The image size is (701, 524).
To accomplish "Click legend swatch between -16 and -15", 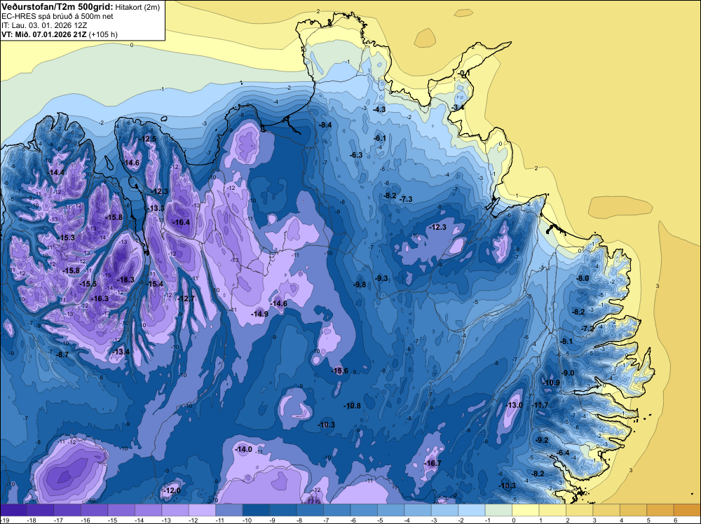I will 95,510.
